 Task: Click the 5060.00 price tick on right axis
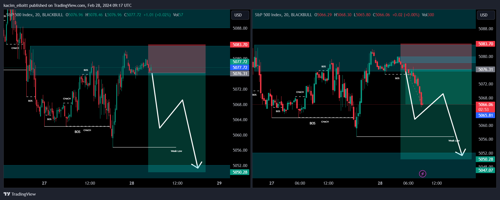[486, 126]
